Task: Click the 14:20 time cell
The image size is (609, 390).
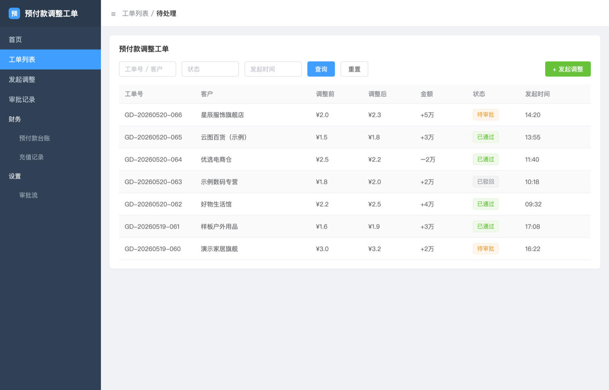Action: click(x=533, y=115)
